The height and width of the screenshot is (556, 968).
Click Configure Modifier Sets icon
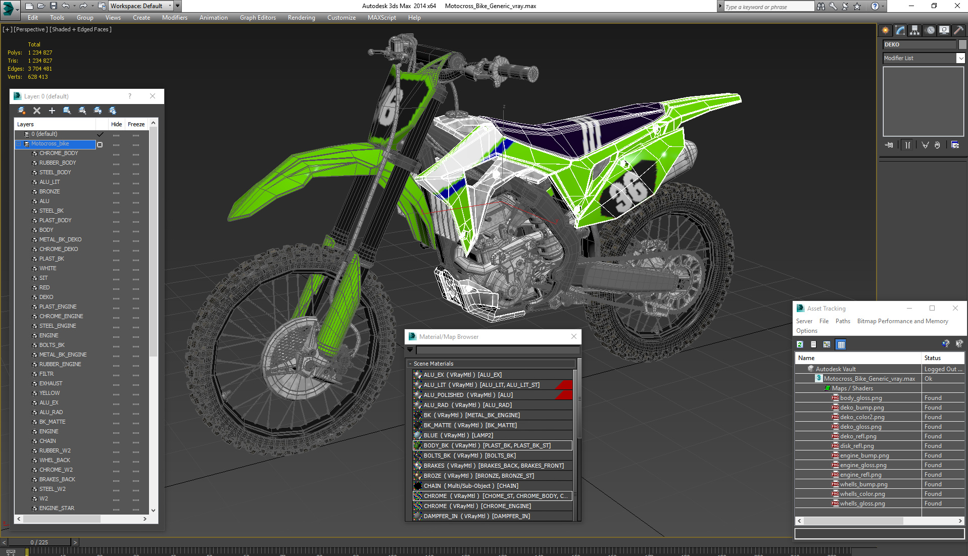point(955,145)
